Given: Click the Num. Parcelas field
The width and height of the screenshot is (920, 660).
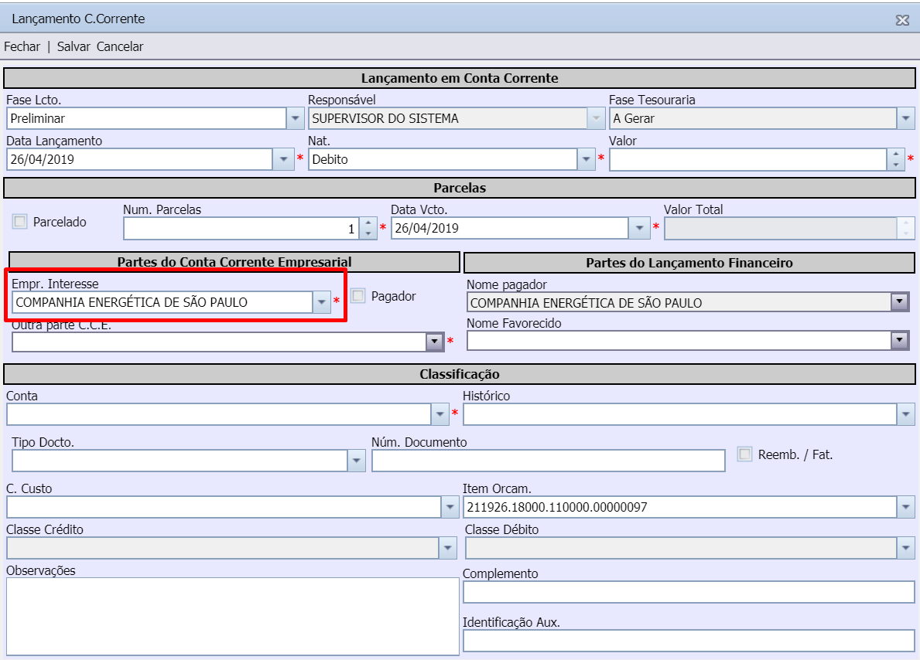Looking at the screenshot, I should click(241, 229).
